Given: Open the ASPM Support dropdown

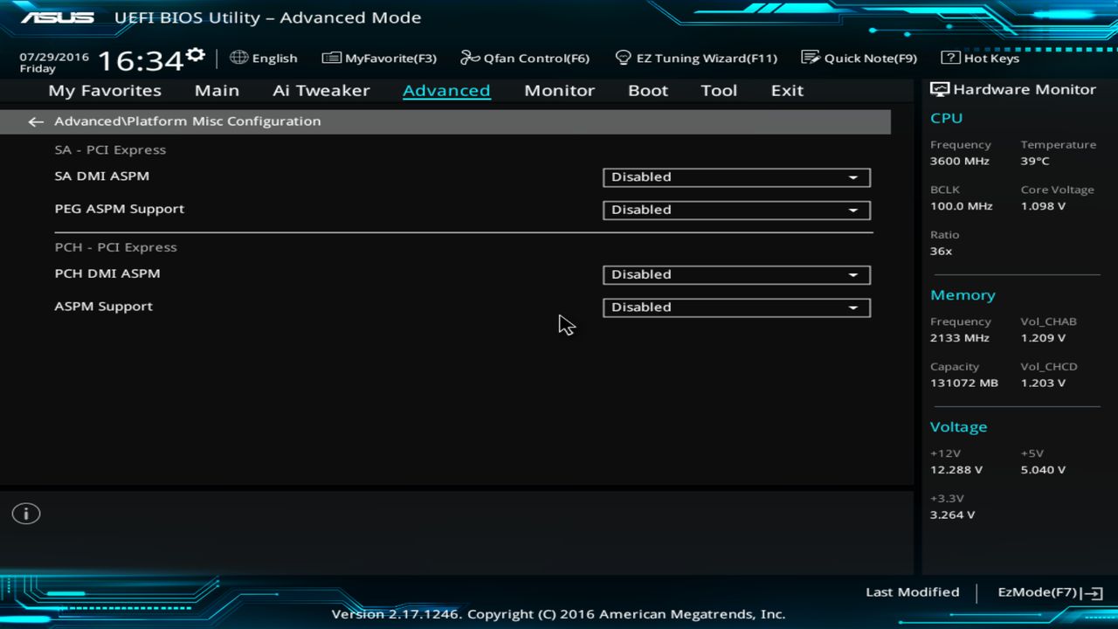Looking at the screenshot, I should 735,308.
